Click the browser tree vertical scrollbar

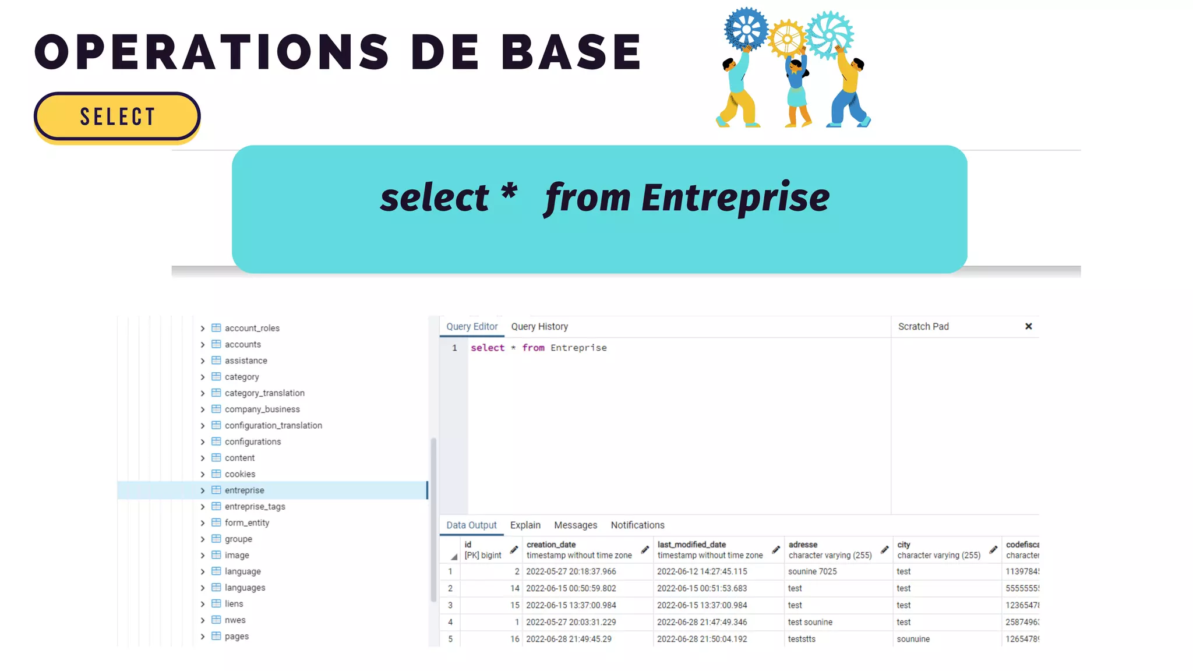[x=433, y=518]
